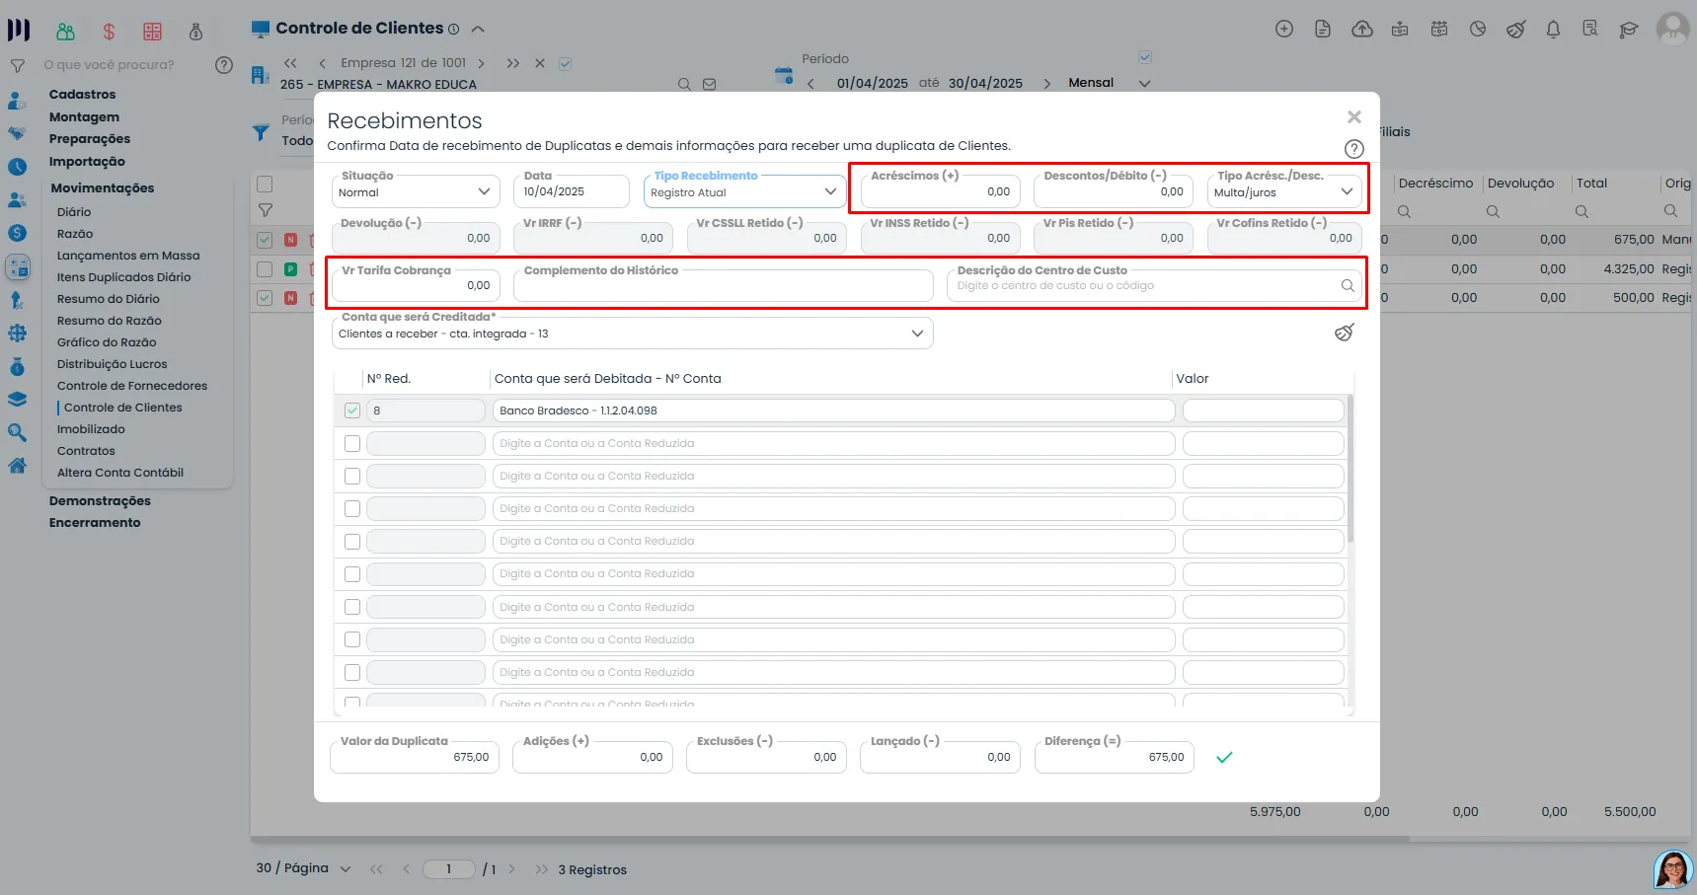1697x895 pixels.
Task: Open Cadastros menu in sidebar
Action: tap(82, 95)
